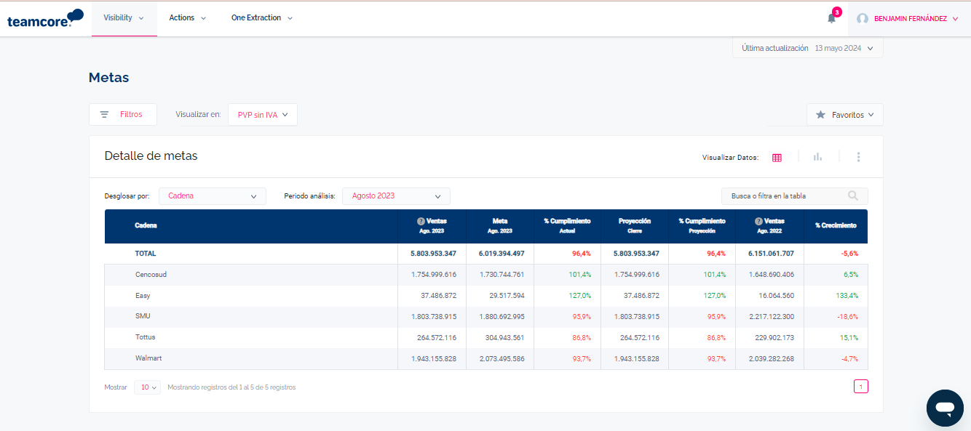Image resolution: width=971 pixels, height=431 pixels.
Task: Expand the PVP sin IVA selector
Action: pos(263,115)
